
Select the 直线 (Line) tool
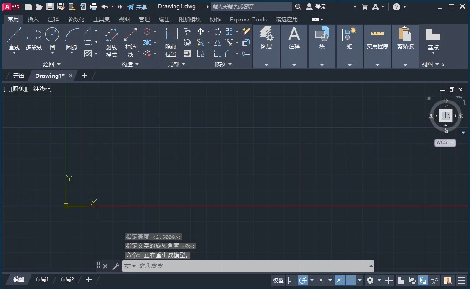14,38
